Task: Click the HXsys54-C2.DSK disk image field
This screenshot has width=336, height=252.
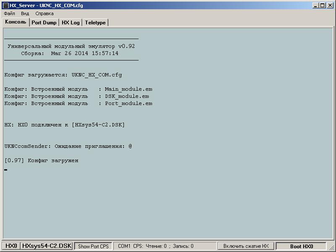Action: pyautogui.click(x=47, y=246)
